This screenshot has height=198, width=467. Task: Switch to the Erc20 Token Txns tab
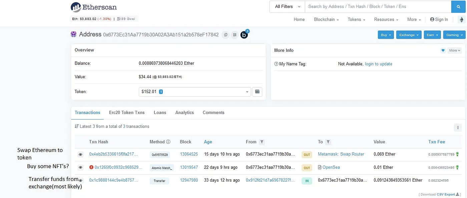tap(127, 113)
